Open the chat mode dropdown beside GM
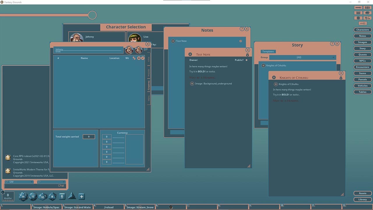 (x=51, y=182)
